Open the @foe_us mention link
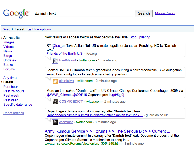Viewport: 194px width, 146px height. pyautogui.click(x=59, y=46)
